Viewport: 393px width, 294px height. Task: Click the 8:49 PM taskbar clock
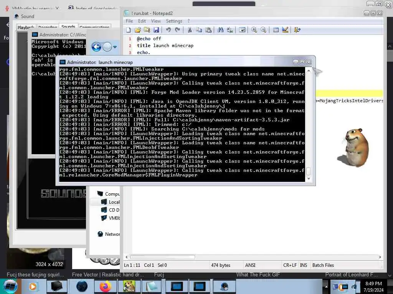[373, 284]
